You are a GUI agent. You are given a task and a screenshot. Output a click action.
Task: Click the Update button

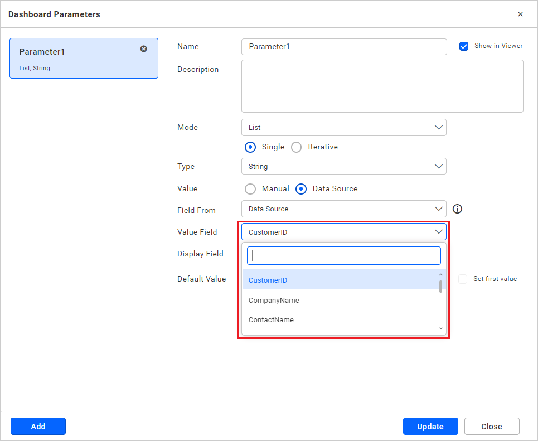(430, 426)
